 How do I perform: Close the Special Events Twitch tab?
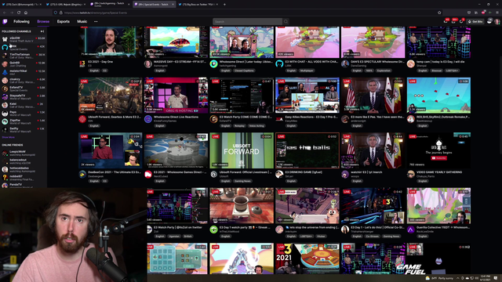tap(173, 5)
